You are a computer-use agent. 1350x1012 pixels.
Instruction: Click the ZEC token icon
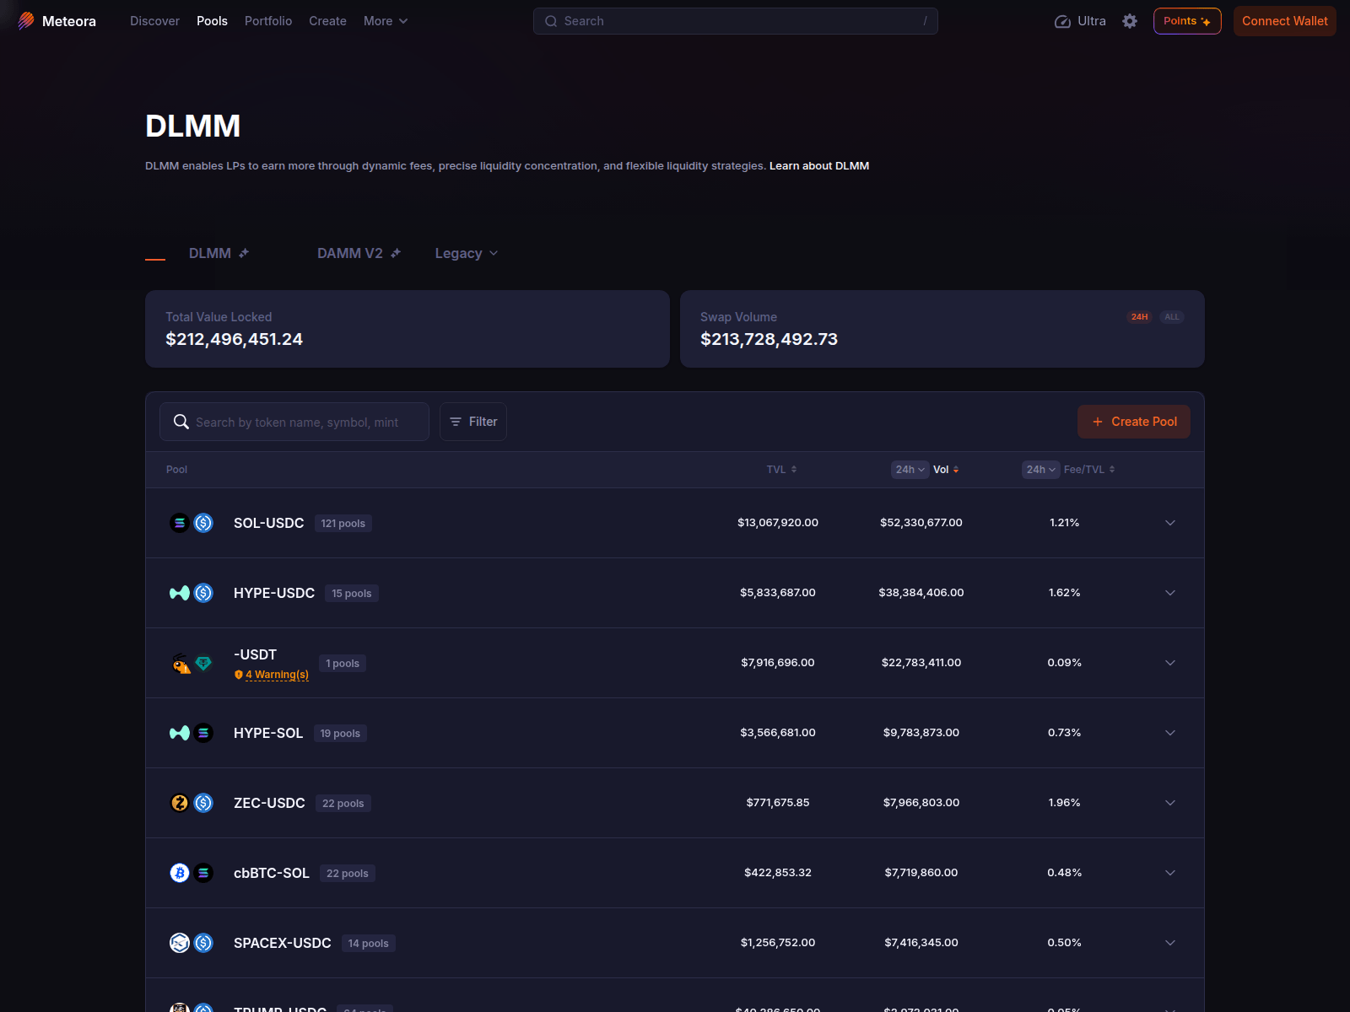pos(180,803)
